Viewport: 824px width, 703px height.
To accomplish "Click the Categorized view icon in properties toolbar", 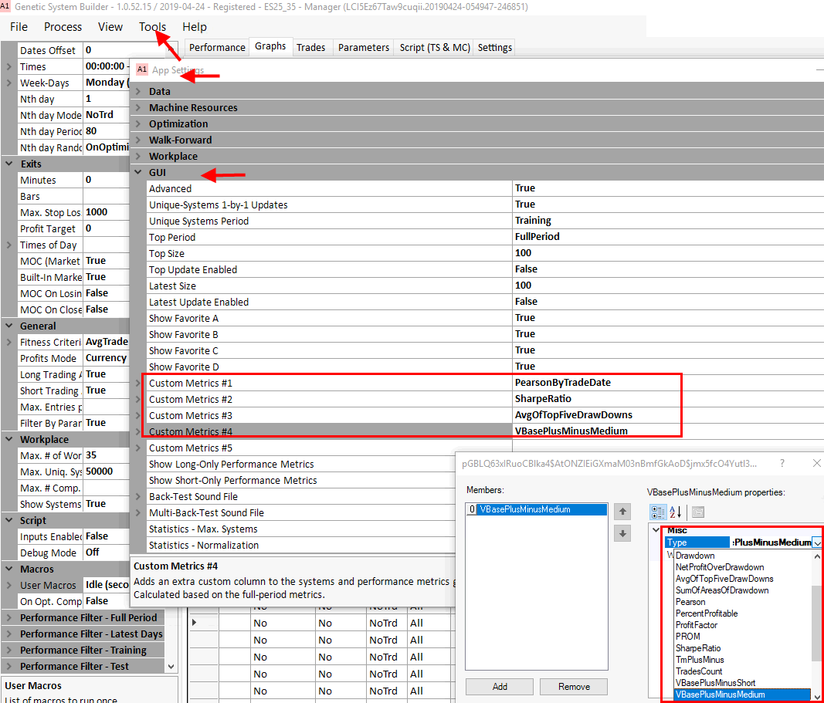I will tap(659, 512).
